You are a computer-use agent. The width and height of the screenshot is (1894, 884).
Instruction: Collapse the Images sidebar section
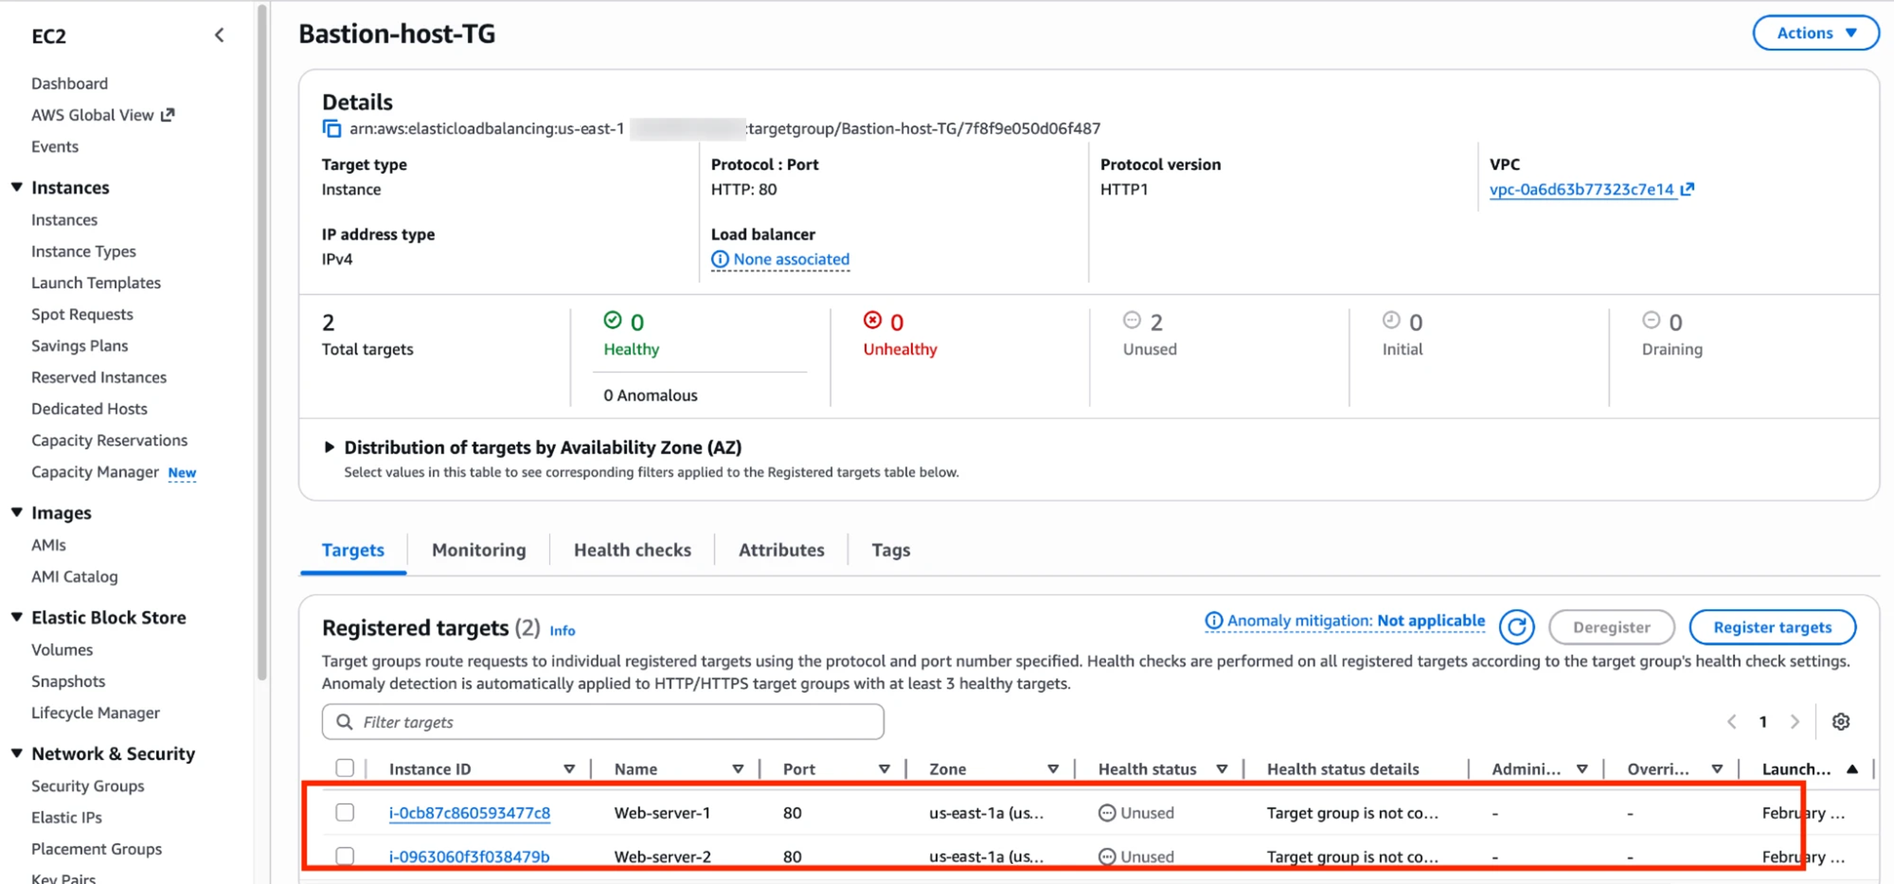pyautogui.click(x=17, y=512)
